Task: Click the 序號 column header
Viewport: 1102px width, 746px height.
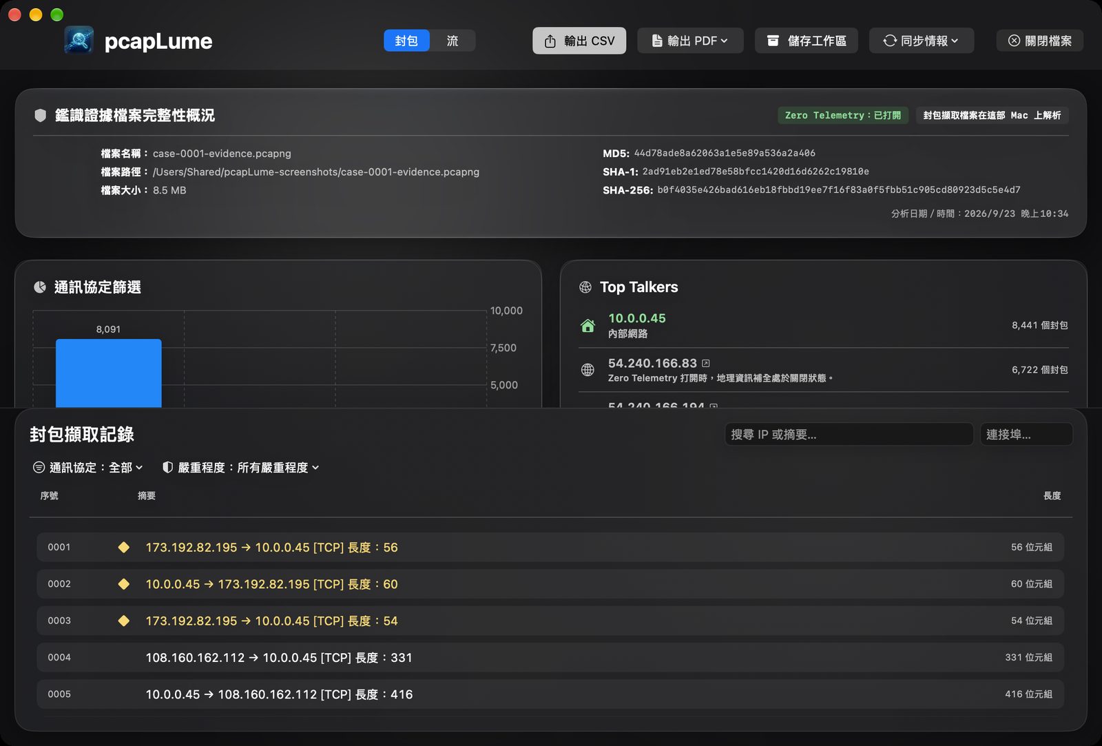Action: point(50,495)
